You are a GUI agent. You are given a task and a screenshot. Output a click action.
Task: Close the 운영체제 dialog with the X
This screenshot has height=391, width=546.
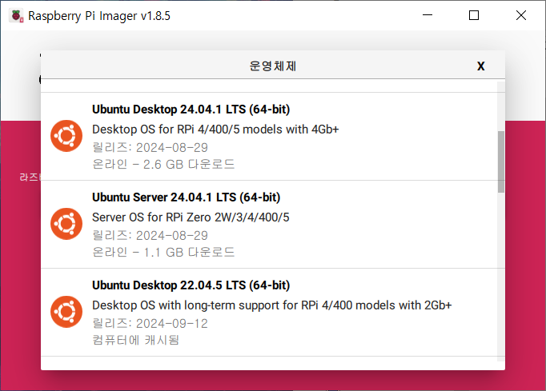click(480, 66)
